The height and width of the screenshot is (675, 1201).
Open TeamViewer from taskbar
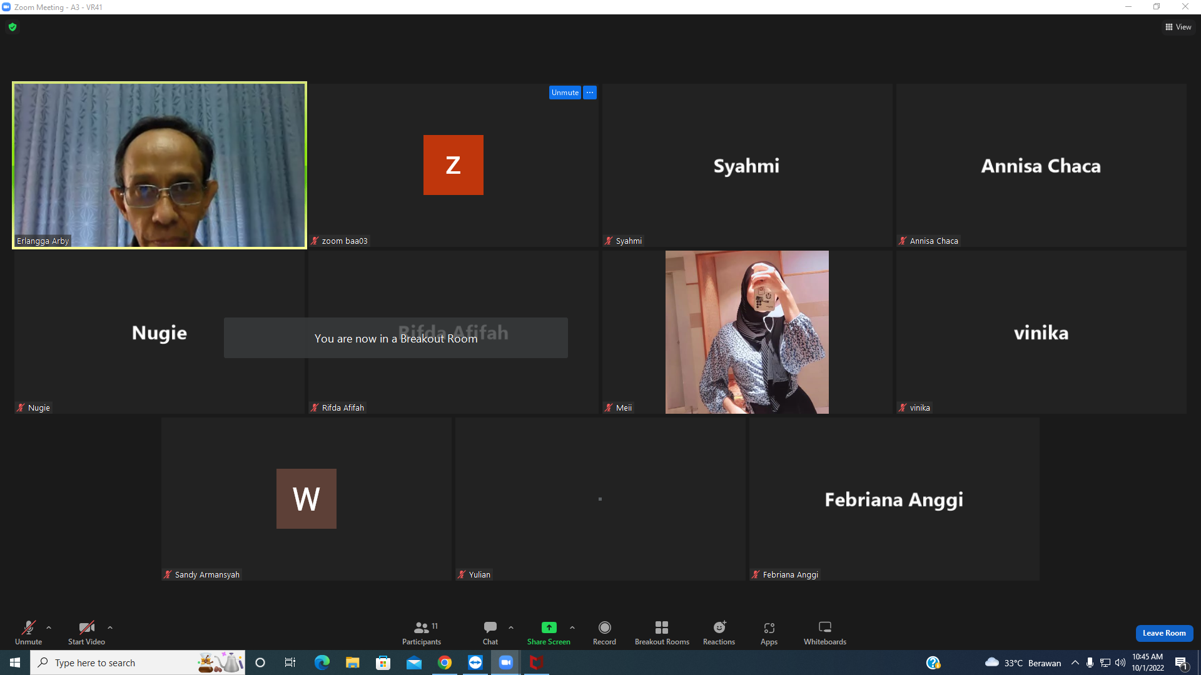tap(475, 662)
